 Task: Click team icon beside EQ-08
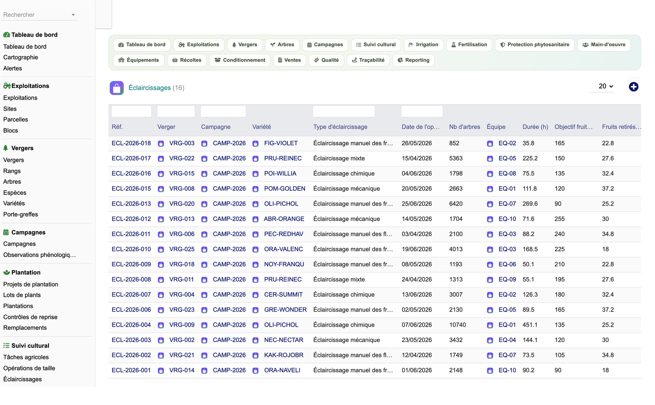[490, 174]
